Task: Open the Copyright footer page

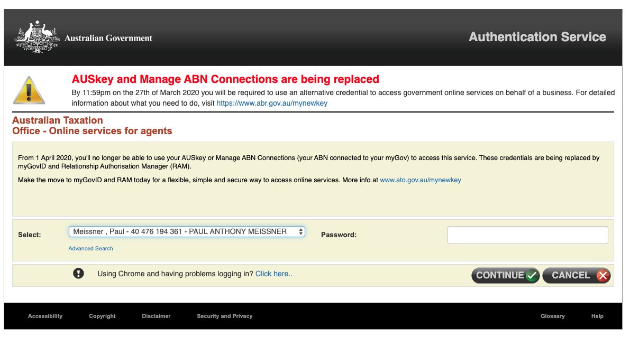Action: pyautogui.click(x=101, y=316)
